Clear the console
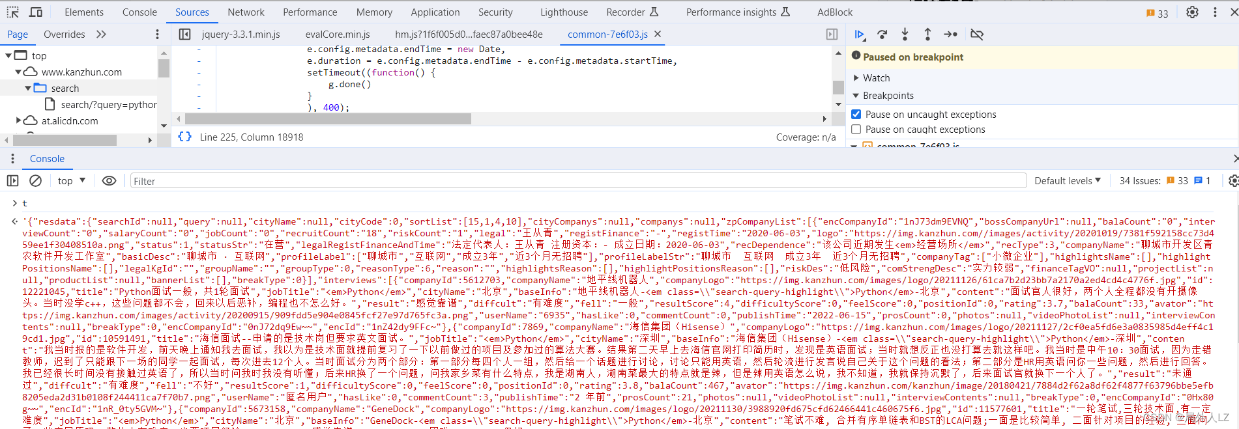The height and width of the screenshot is (429, 1239). 36,180
